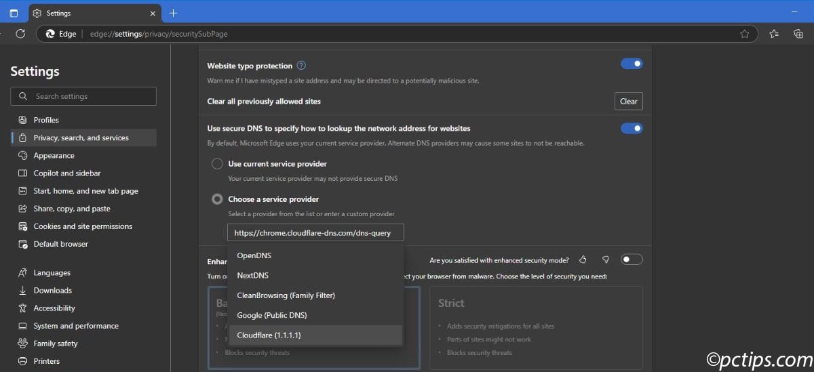Open System and performance settings
Screen dimensions: 814x372
click(83, 326)
